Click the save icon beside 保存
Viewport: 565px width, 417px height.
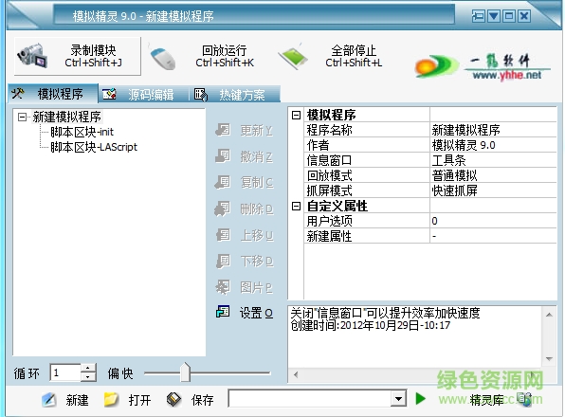click(174, 400)
